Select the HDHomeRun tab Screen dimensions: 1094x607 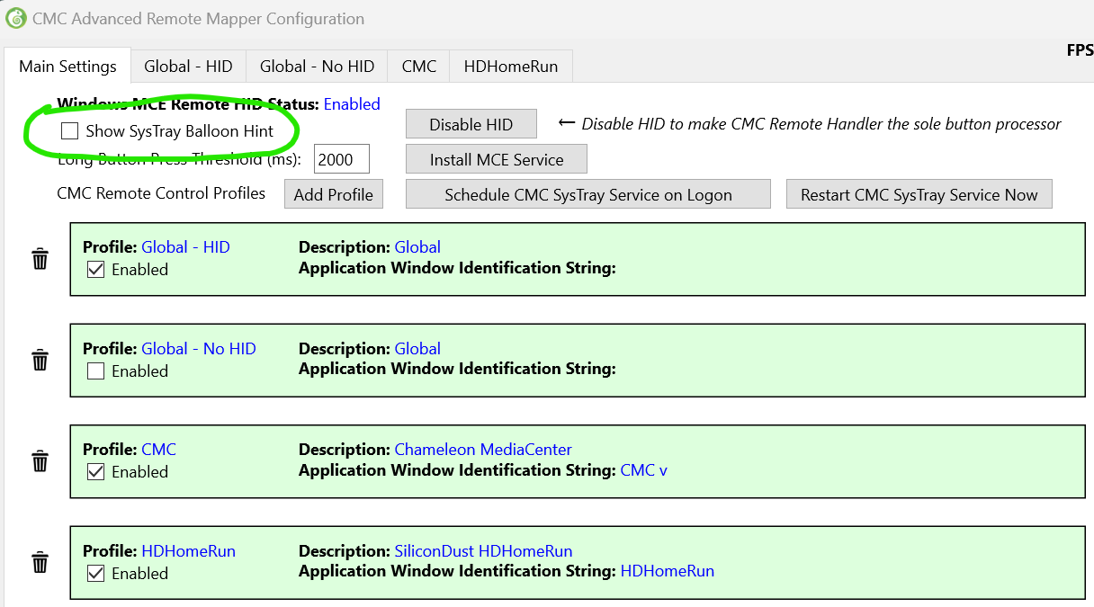point(511,67)
